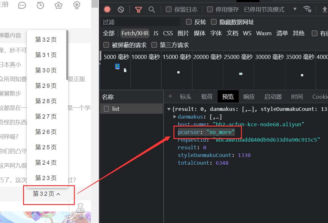Click the danmaku speech bubble icon
This screenshot has width=328, height=223.
point(22,5)
